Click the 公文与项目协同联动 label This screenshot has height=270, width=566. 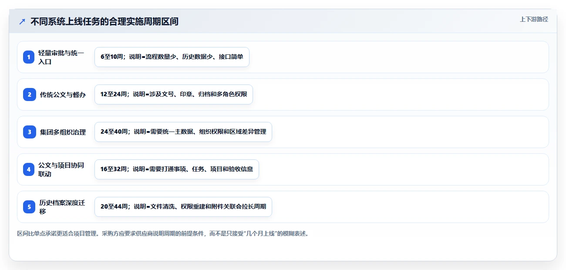(61, 169)
